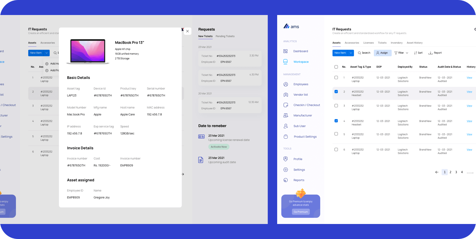
Task: Open Dashboard via its sidebar icon
Action: (285, 51)
